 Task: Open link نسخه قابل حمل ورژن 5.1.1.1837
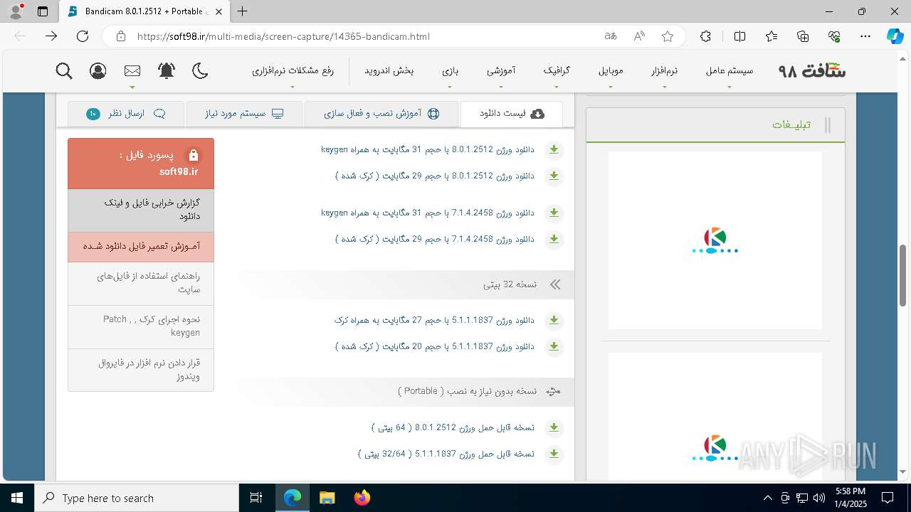pos(446,454)
